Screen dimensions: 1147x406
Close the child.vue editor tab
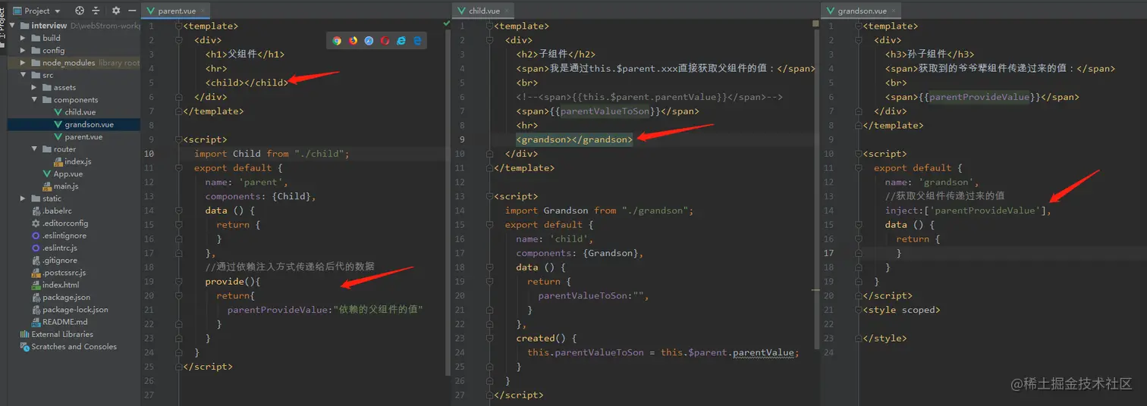507,11
